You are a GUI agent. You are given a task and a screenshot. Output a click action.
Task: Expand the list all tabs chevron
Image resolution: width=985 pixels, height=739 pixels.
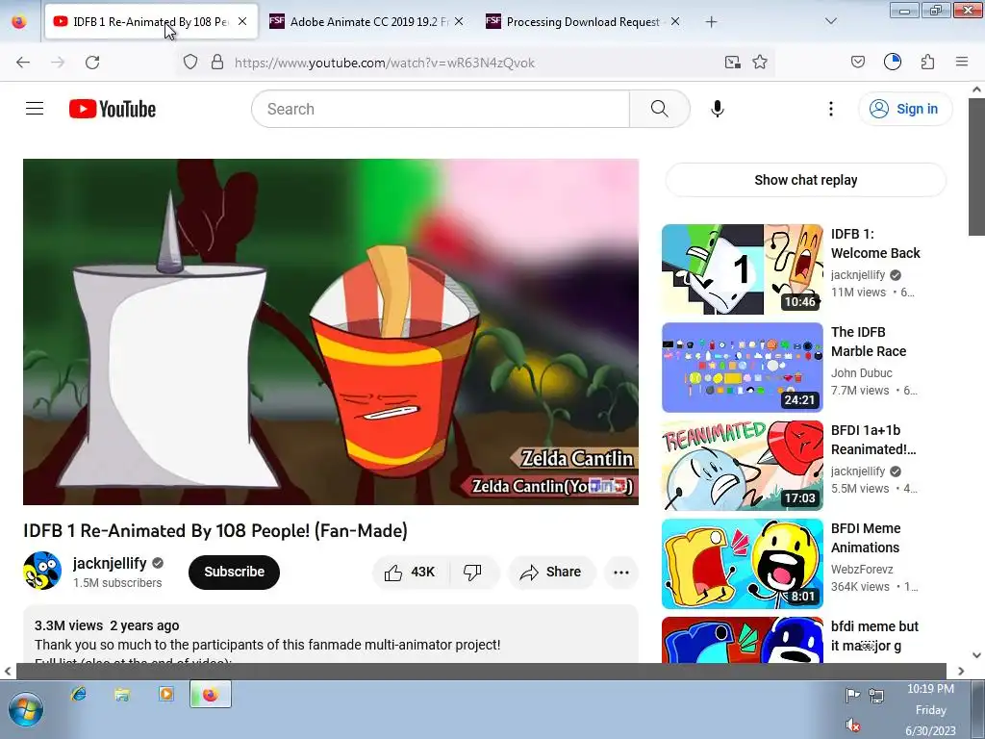coord(830,21)
